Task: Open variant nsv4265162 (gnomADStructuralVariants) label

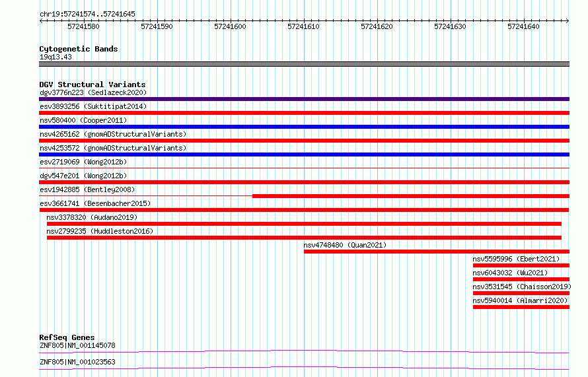Action: click(x=113, y=134)
